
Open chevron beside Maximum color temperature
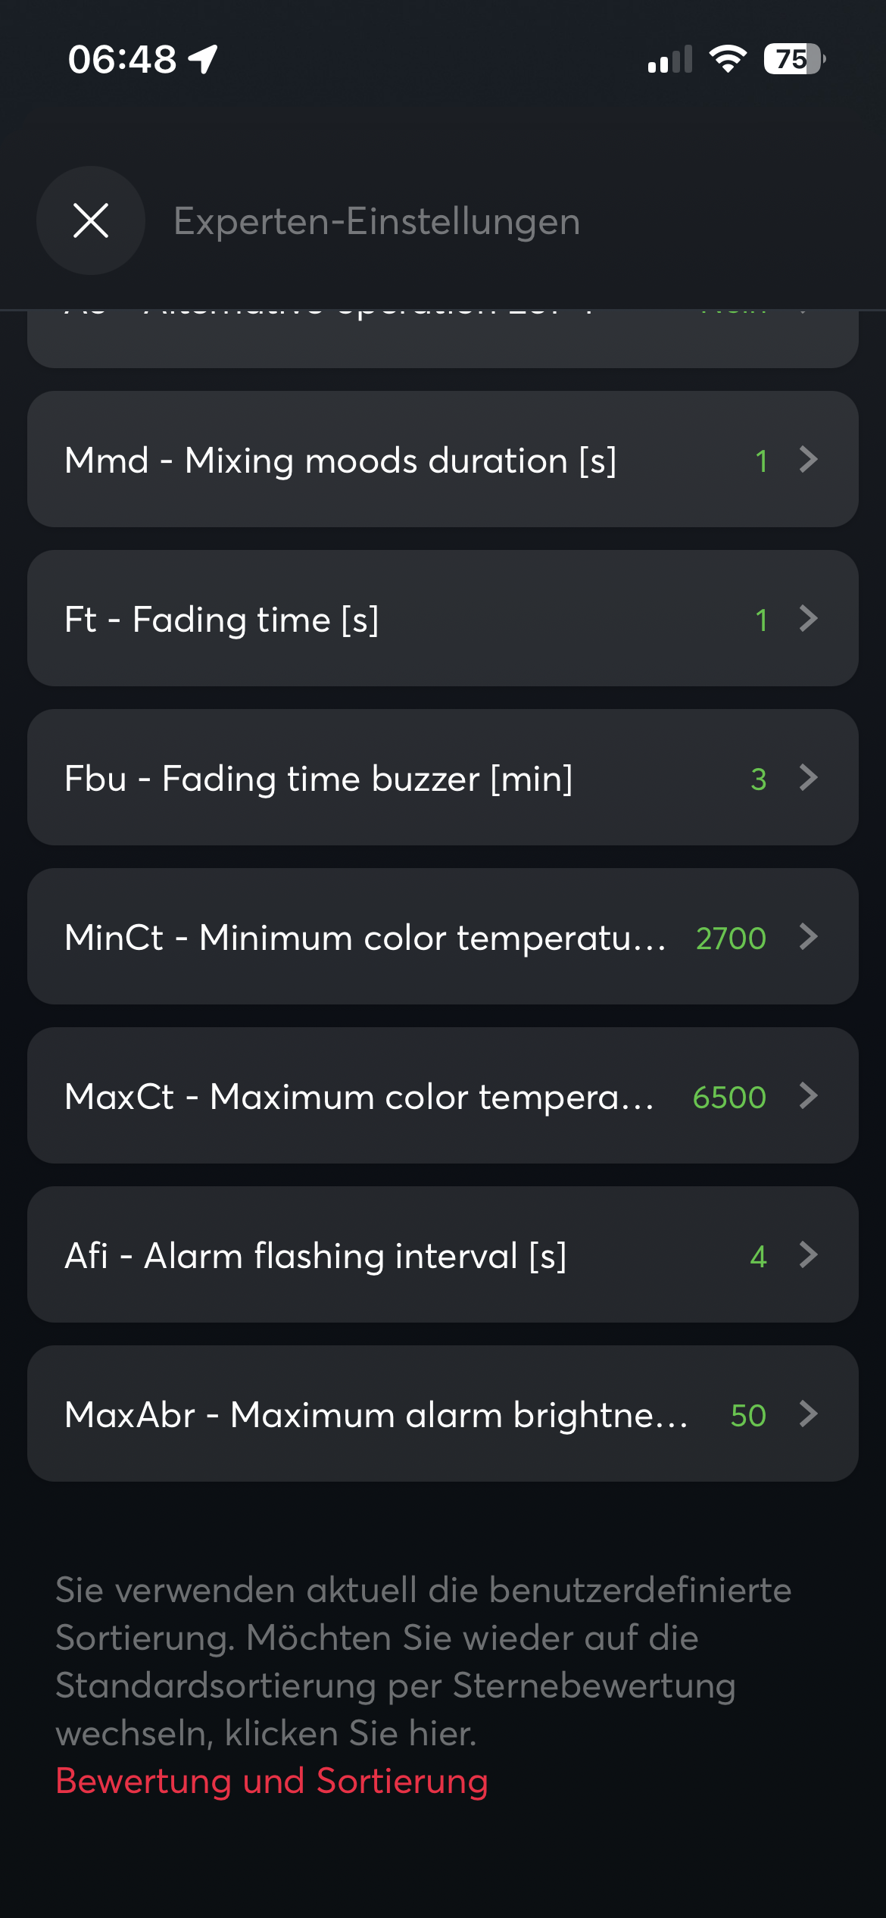pos(809,1095)
